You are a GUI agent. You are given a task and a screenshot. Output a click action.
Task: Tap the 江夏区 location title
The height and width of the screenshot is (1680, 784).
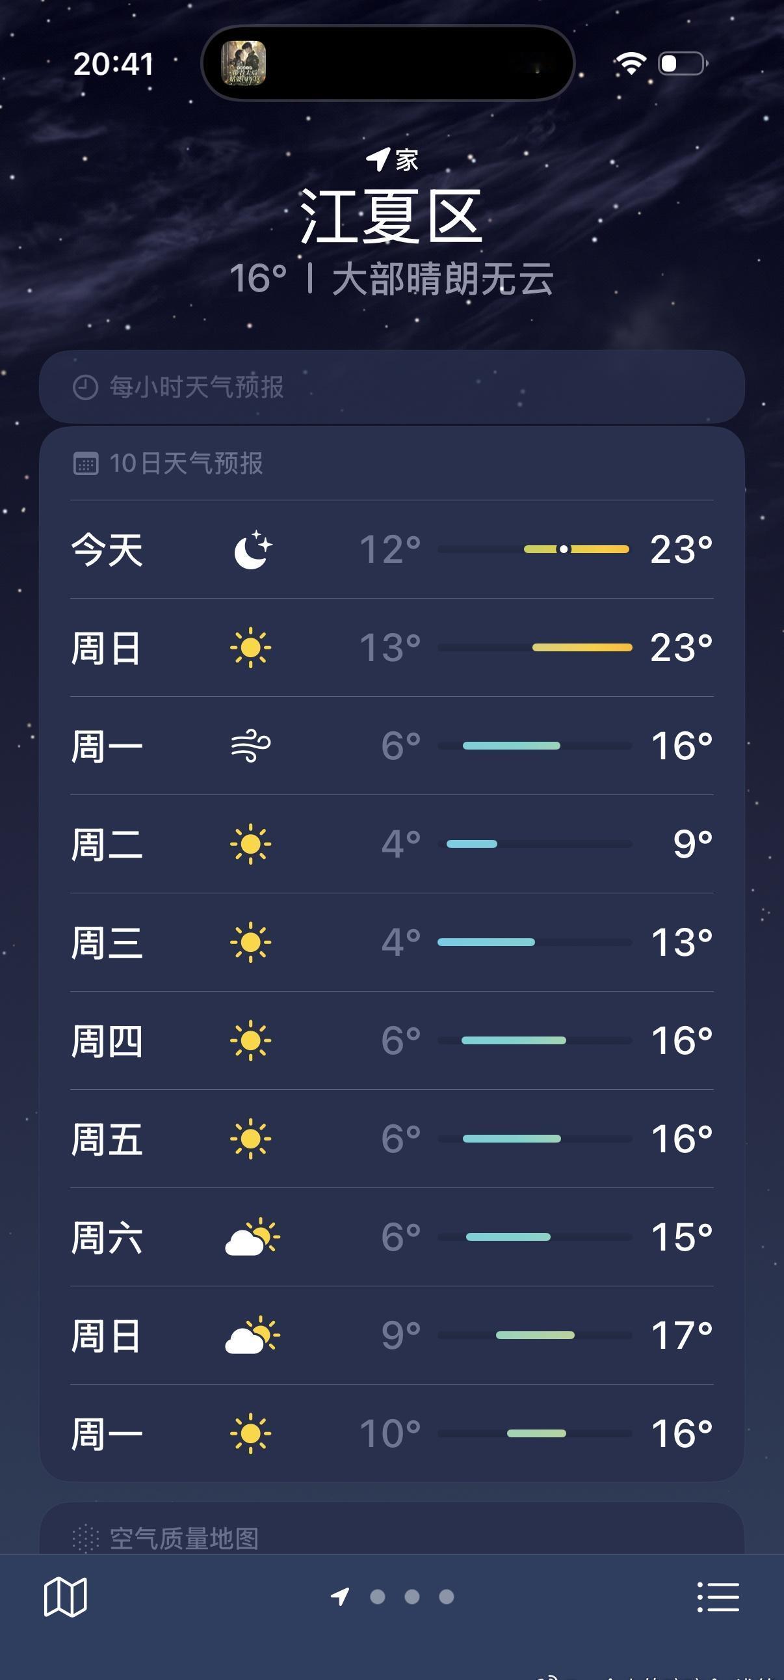point(391,217)
